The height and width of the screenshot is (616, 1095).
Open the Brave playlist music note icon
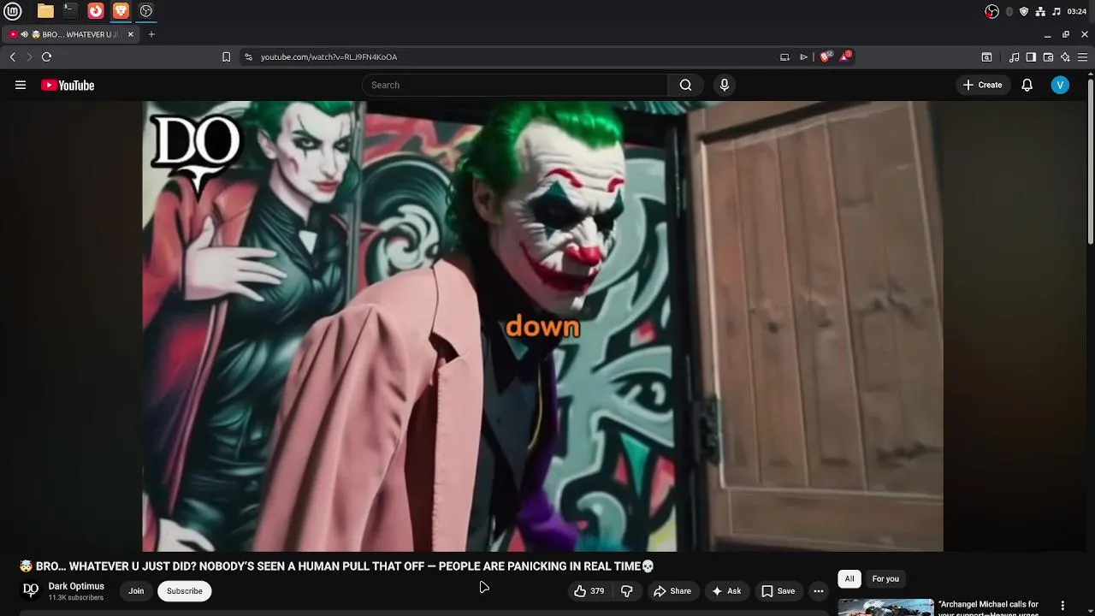[1015, 57]
